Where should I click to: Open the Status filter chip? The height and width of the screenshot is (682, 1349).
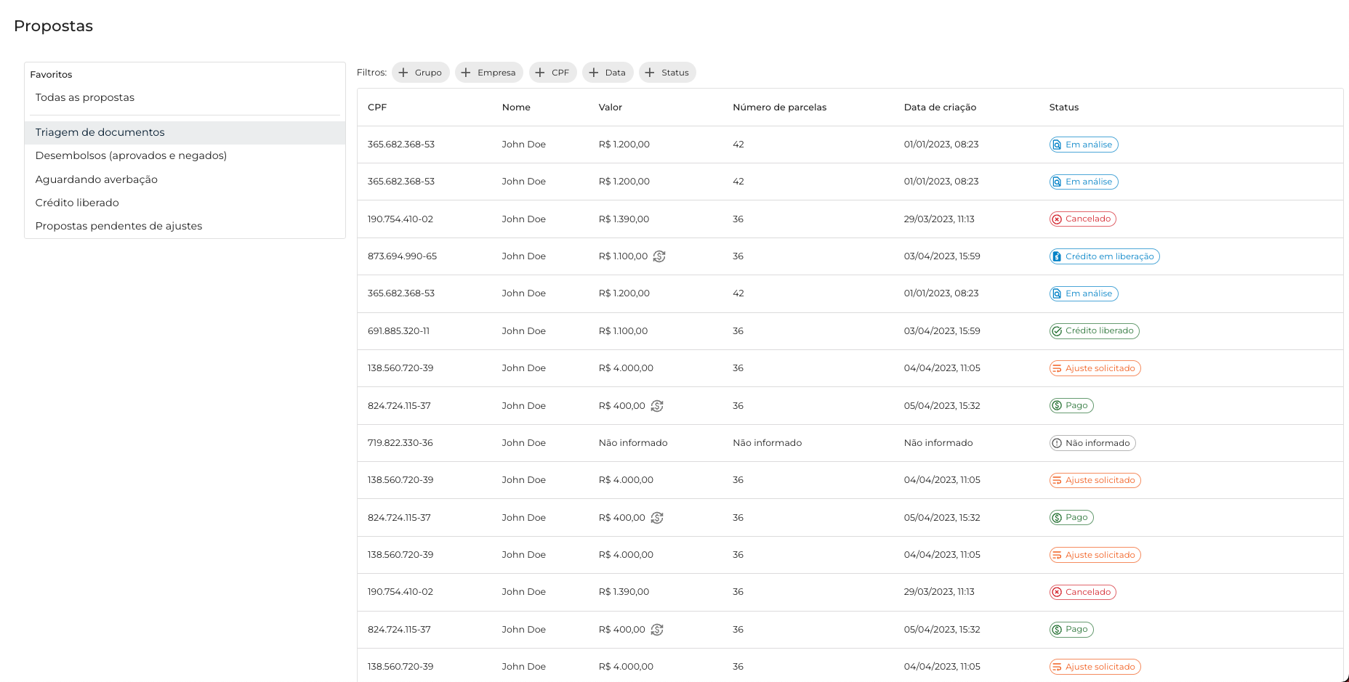[x=667, y=73]
